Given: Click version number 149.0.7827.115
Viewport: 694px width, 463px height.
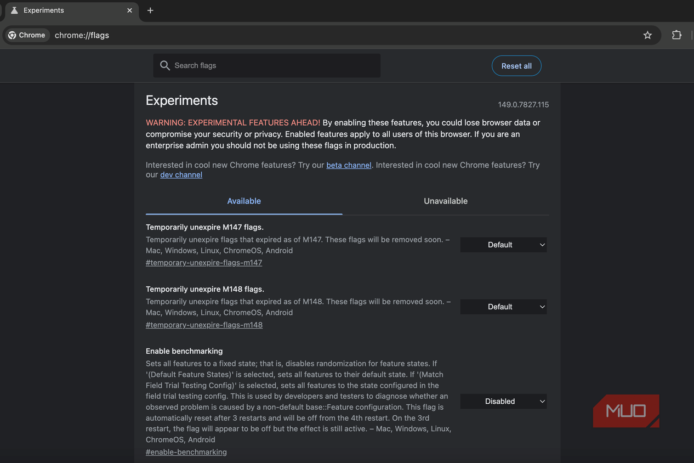Looking at the screenshot, I should [523, 105].
